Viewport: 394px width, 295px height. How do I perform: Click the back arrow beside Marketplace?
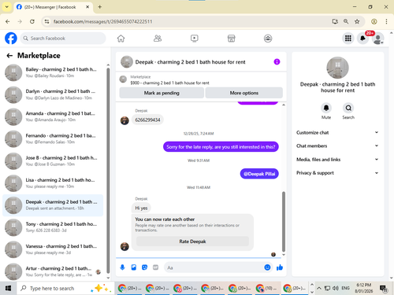click(x=9, y=56)
